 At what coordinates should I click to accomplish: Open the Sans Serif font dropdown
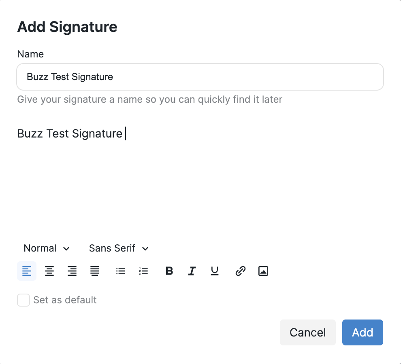point(118,248)
